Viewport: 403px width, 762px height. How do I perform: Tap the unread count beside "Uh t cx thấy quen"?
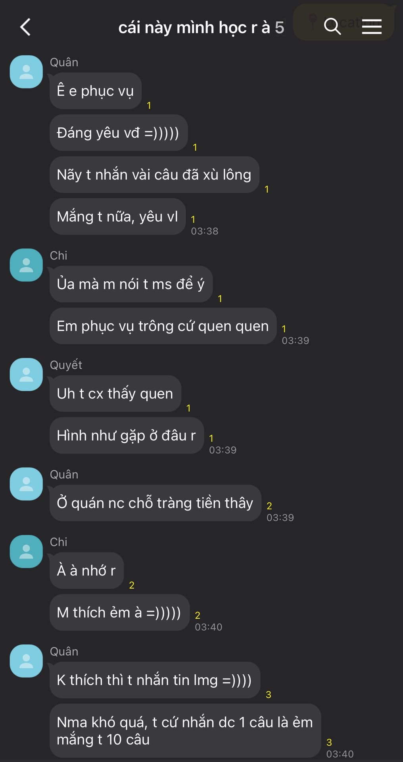coord(188,408)
